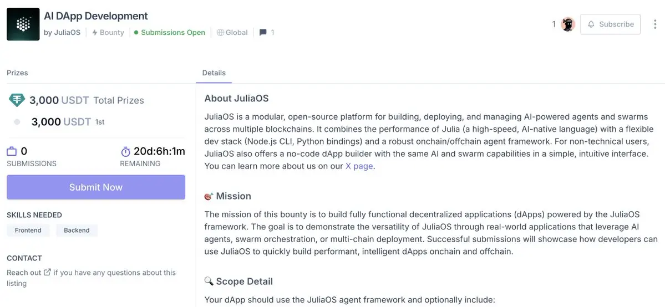Viewport: 665px width, 307px height.
Task: Switch to the Details tab
Action: tap(214, 73)
